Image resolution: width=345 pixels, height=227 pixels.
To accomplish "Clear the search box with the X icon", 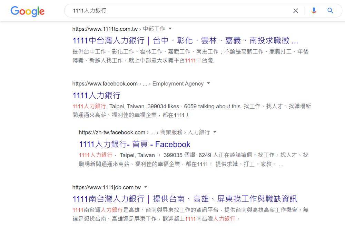I will (x=296, y=11).
